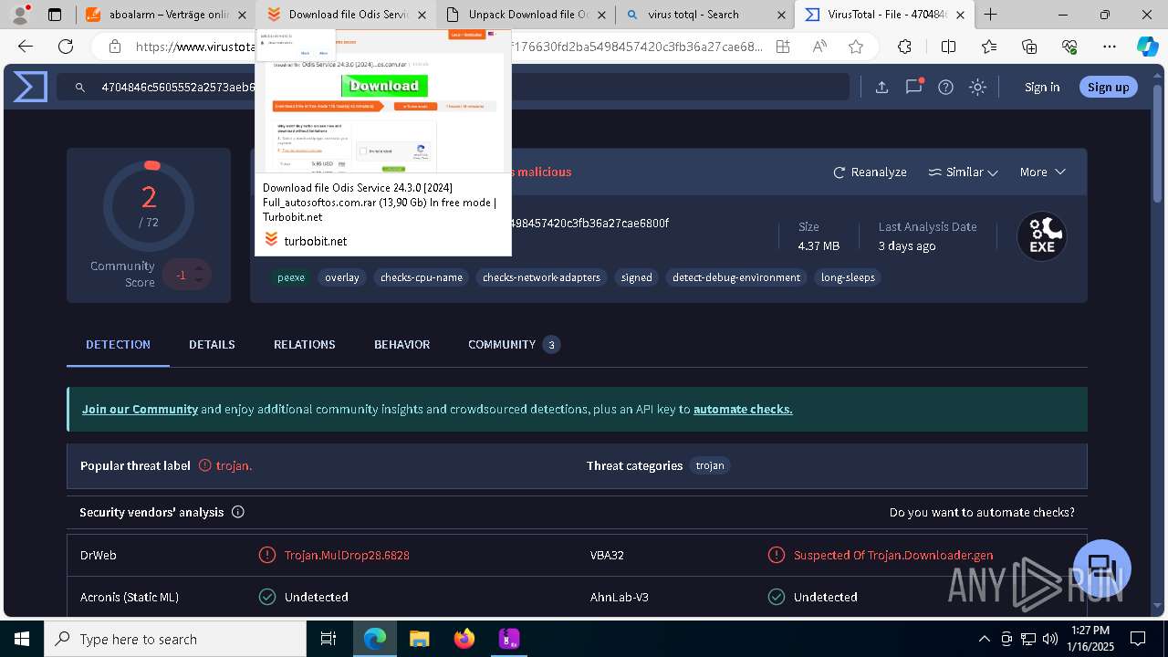Viewport: 1168px width, 657px height.
Task: Click the trojan threat category chip
Action: [x=710, y=465]
